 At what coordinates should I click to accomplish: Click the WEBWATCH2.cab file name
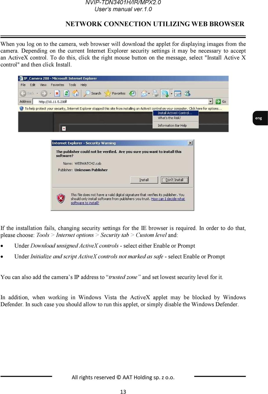coord(88,163)
